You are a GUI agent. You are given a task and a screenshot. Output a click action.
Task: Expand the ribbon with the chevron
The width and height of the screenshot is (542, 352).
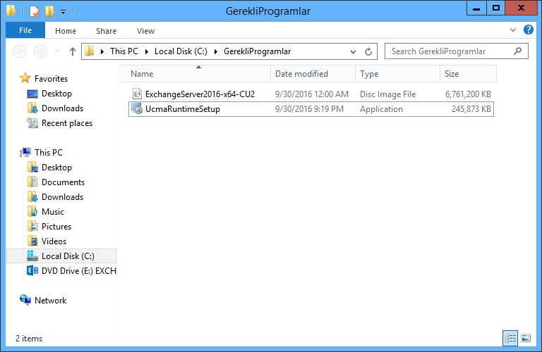click(513, 30)
